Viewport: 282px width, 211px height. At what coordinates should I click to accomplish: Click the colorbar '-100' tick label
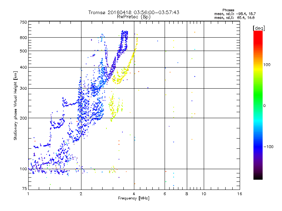(x=268, y=147)
